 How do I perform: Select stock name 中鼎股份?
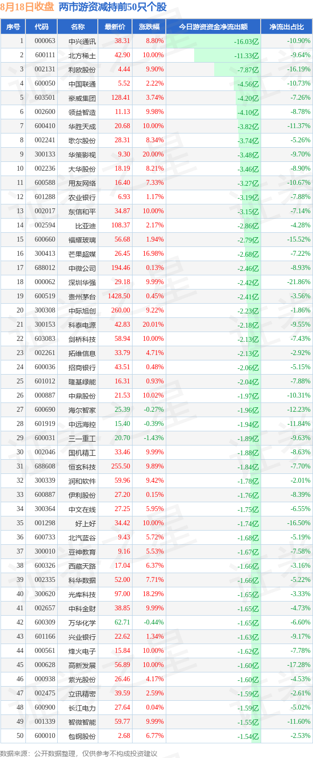click(x=82, y=396)
